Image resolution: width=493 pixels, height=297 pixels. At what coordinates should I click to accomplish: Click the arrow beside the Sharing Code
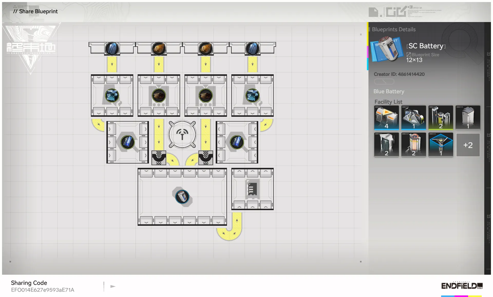tap(113, 286)
